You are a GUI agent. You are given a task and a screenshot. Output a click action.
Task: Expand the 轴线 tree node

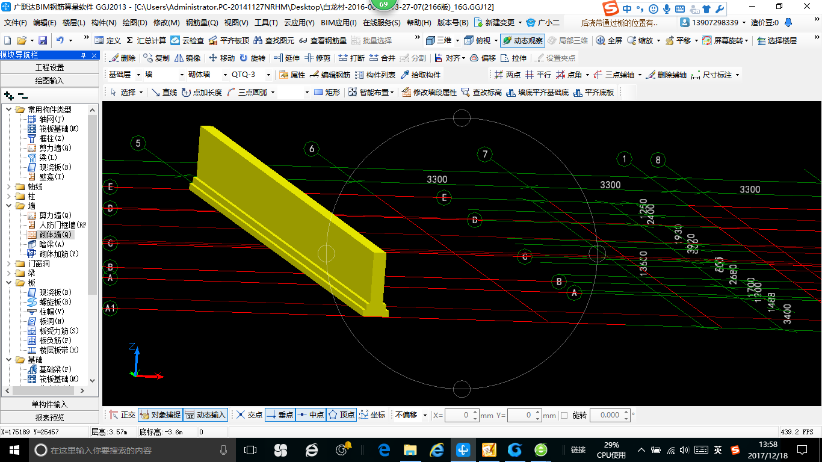pos(8,186)
